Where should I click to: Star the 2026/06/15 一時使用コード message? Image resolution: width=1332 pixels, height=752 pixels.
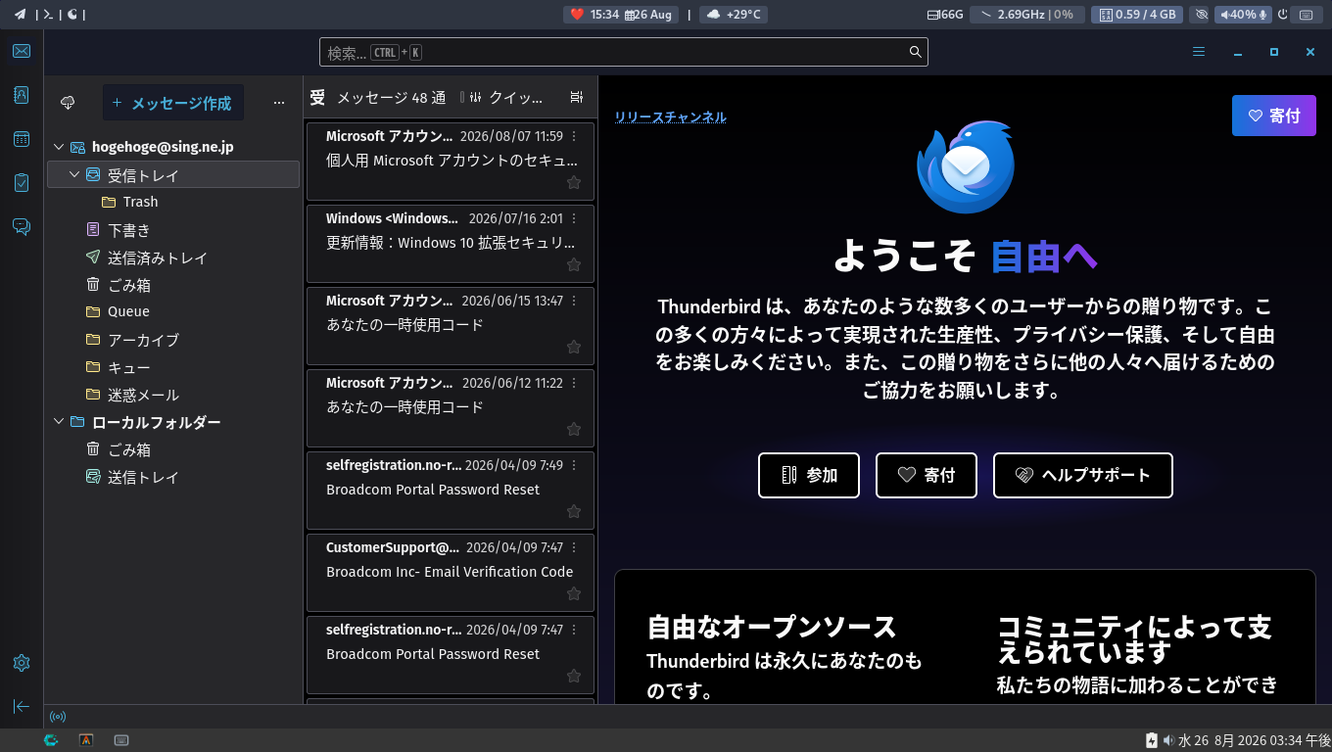coord(574,347)
